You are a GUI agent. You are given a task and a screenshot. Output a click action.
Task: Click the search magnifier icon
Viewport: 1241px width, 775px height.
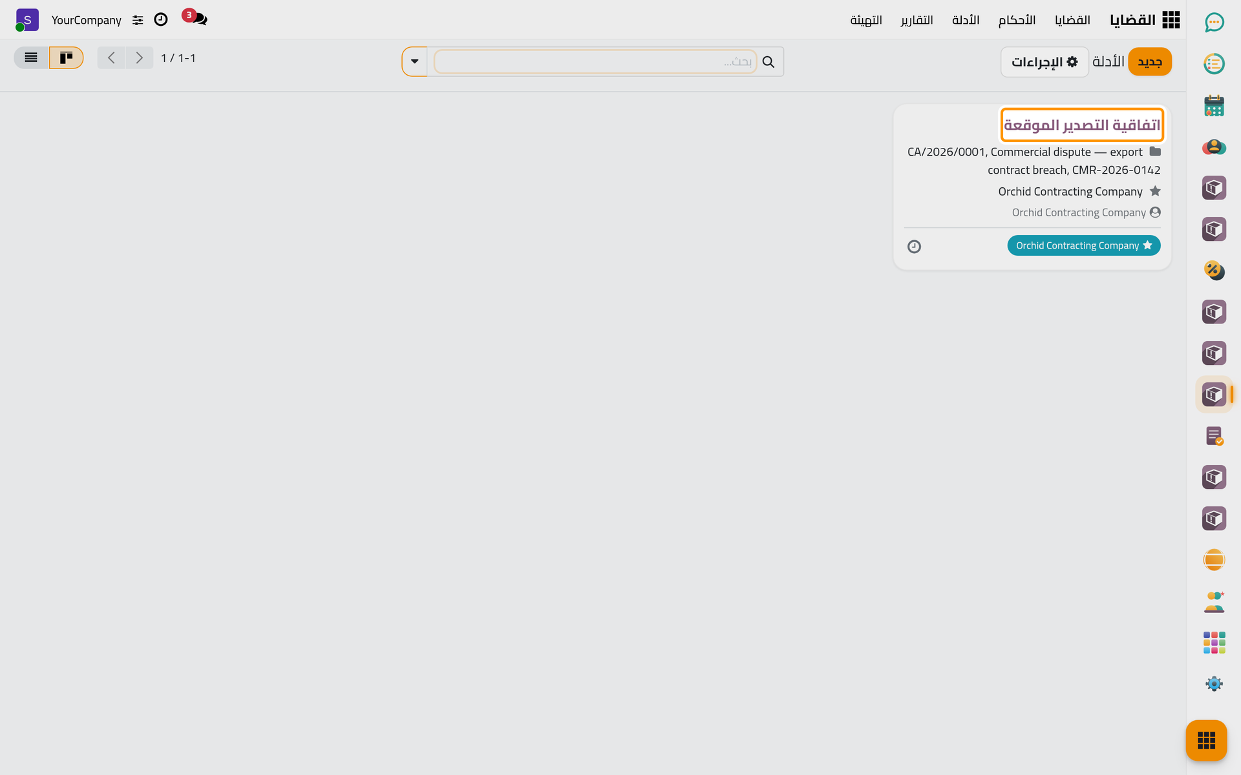tap(768, 61)
